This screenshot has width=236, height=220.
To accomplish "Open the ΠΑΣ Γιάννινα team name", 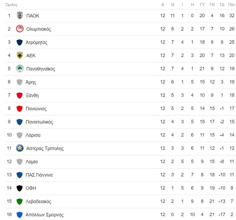I will click(39, 175).
